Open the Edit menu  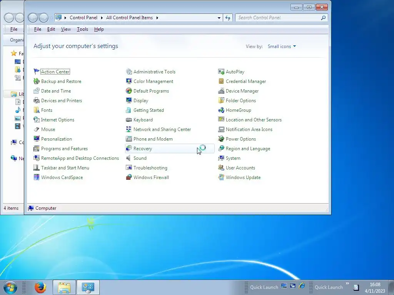click(51, 29)
